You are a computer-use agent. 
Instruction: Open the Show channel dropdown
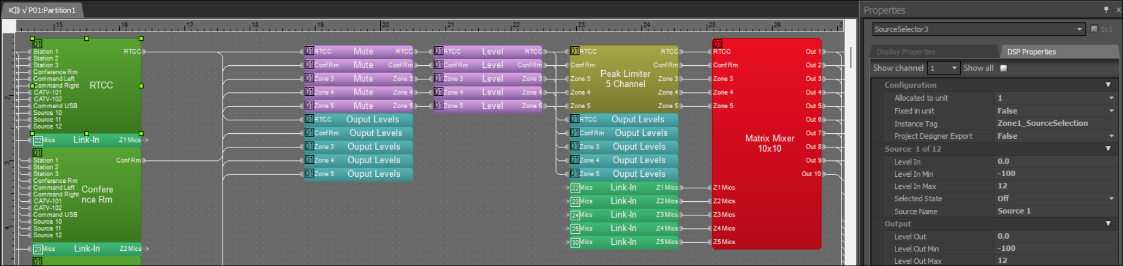(x=954, y=68)
